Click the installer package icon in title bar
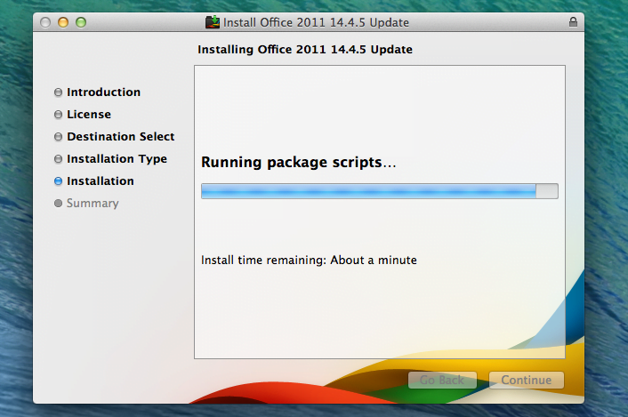628x417 pixels. [x=213, y=21]
